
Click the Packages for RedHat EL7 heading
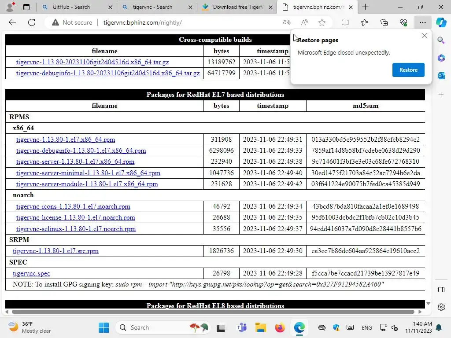click(x=215, y=95)
